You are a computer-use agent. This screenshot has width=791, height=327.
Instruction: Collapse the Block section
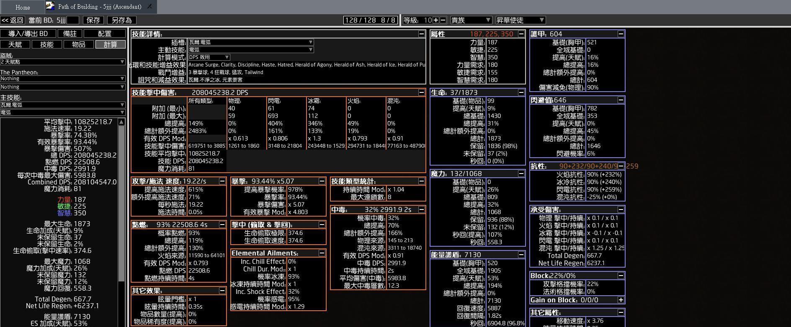(x=621, y=276)
